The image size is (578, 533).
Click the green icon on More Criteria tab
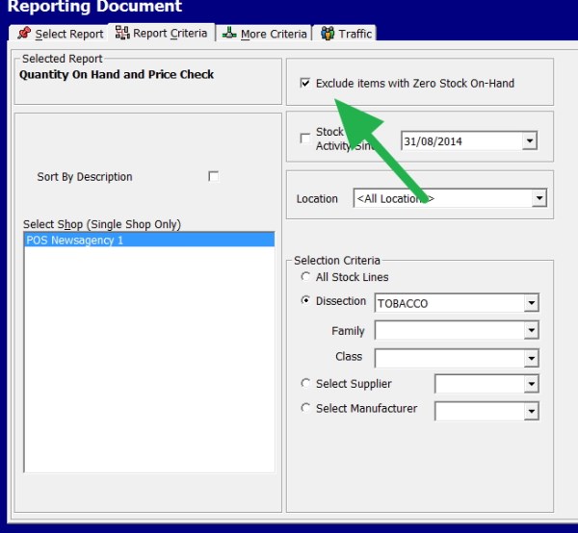pos(229,33)
